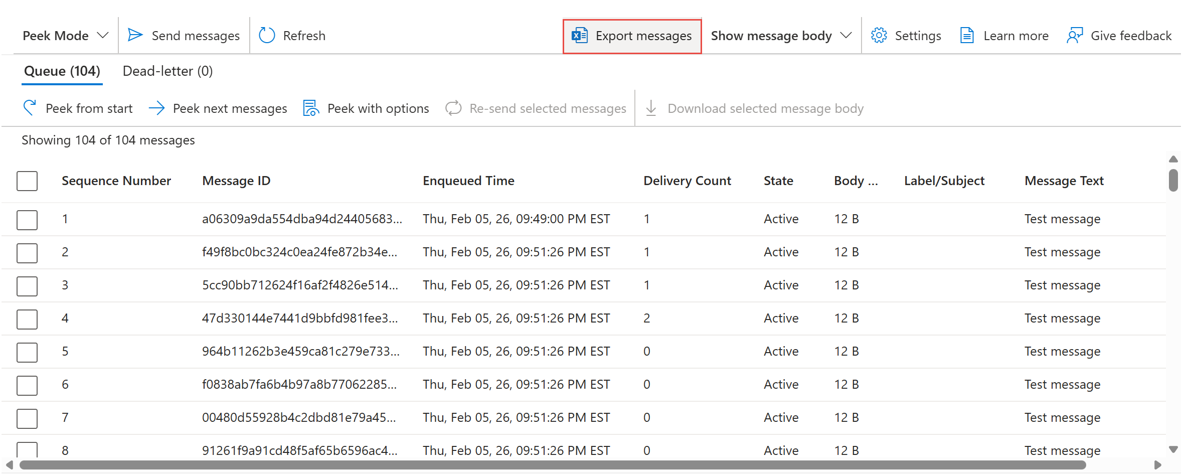Tick the checkbox for sequence number 4
Screen dimensions: 1192x474
pos(27,319)
